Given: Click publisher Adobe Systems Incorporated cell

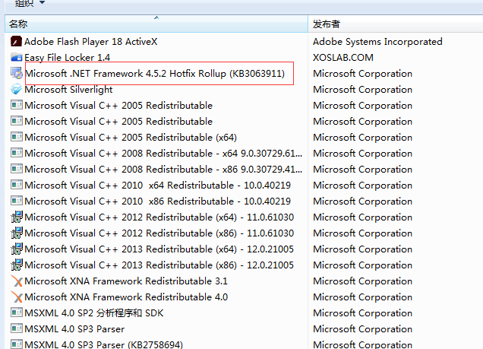Looking at the screenshot, I should (x=377, y=42).
